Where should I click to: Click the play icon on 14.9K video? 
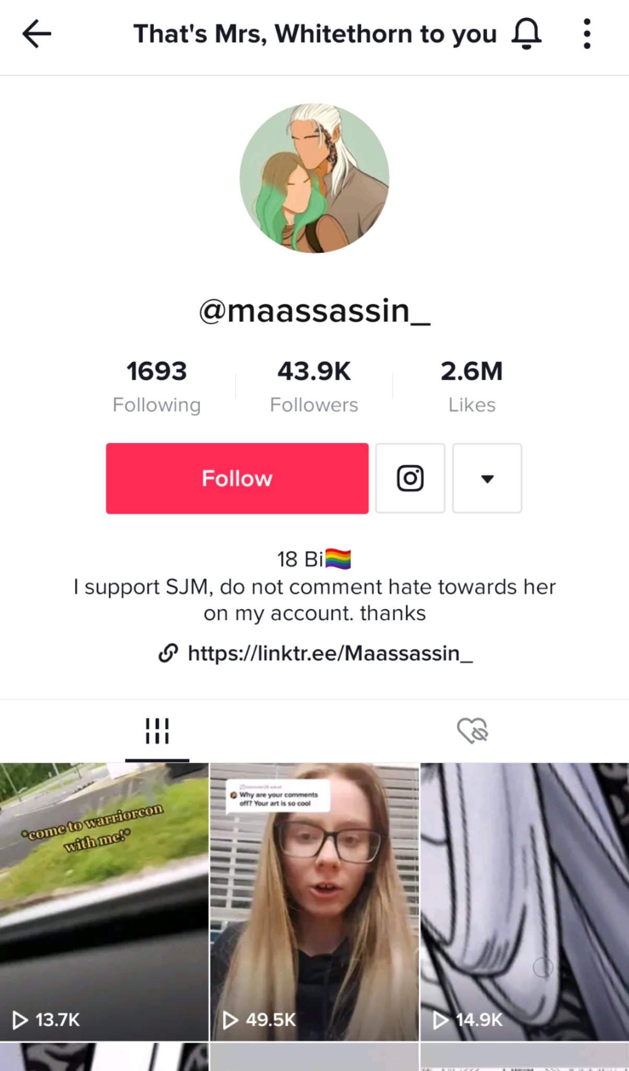pos(441,1020)
